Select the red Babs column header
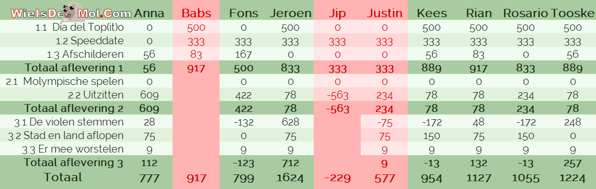This screenshot has height=189, width=596. pos(196,13)
